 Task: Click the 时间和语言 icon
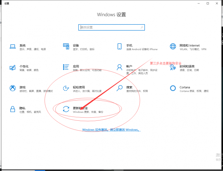pos(173,67)
